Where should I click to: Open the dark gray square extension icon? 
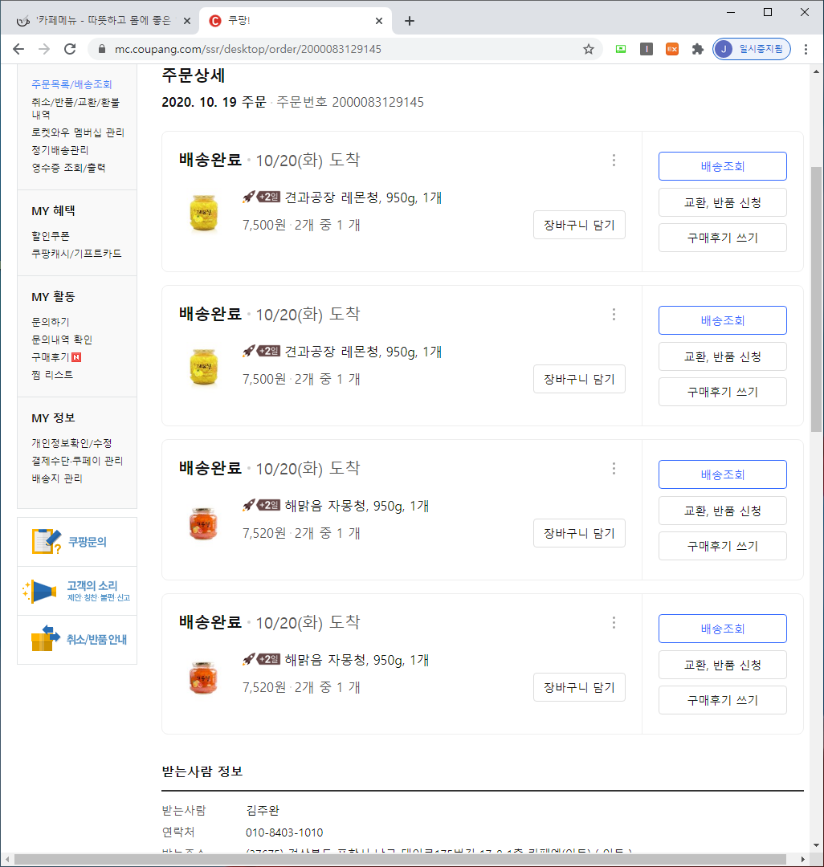(x=646, y=49)
